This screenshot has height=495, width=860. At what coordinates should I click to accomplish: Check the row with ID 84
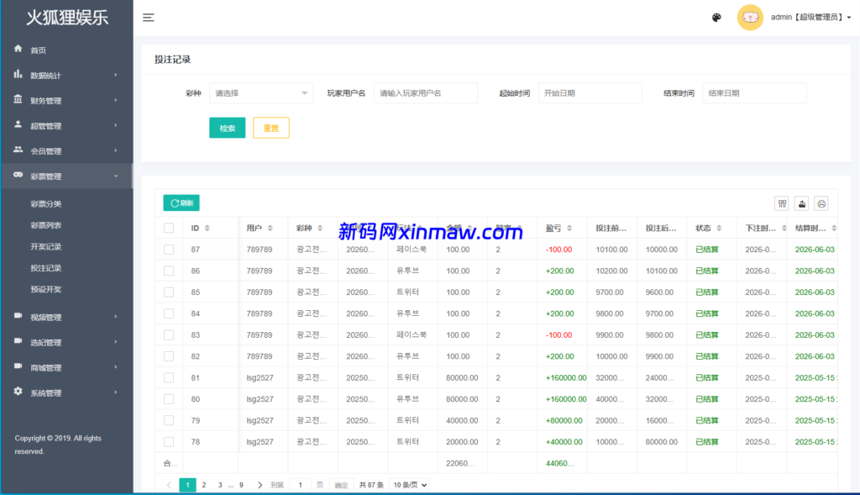coord(169,314)
